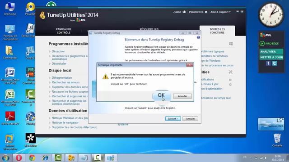The width and height of the screenshot is (289, 162).
Task: Click Désactiver les programmes à démarrage automatique
Action: (x=70, y=57)
